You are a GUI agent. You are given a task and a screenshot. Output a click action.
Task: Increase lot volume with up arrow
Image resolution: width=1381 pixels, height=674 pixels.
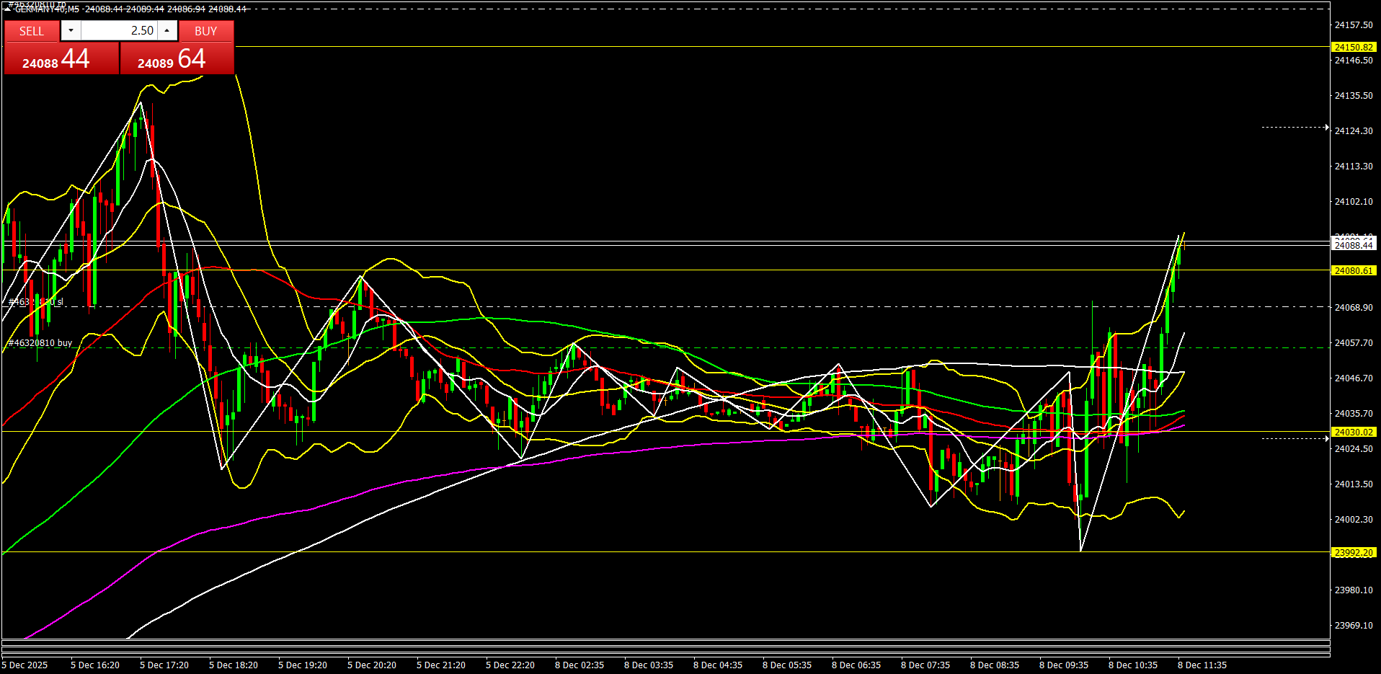tap(167, 30)
